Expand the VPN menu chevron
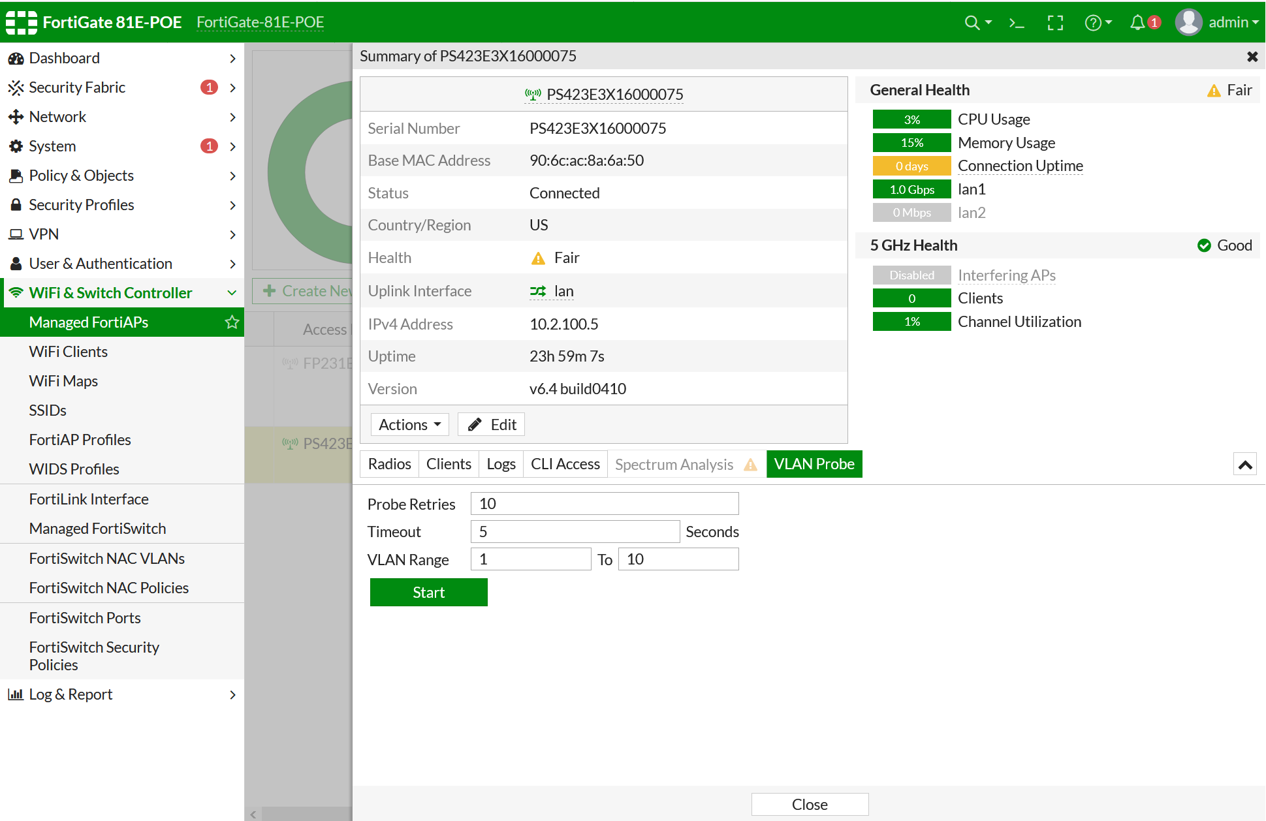Viewport: 1266px width, 821px height. (x=233, y=234)
